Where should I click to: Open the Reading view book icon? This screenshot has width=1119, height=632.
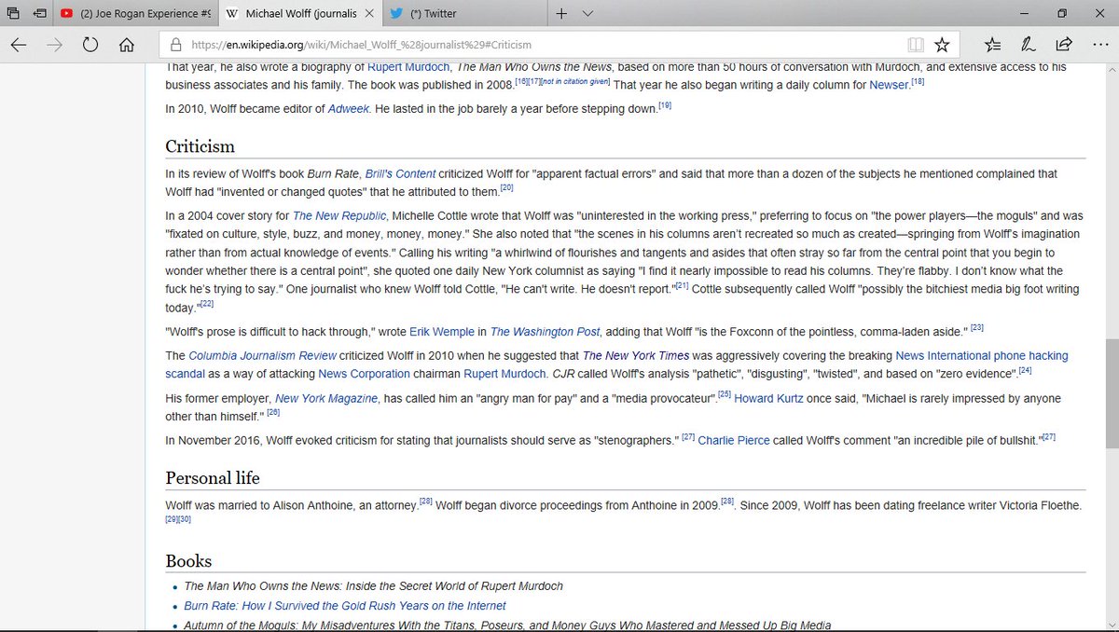pyautogui.click(x=917, y=45)
